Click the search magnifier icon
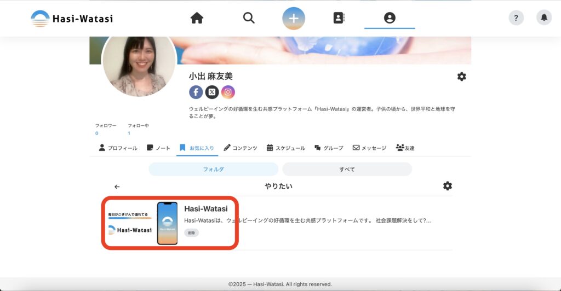 (249, 18)
